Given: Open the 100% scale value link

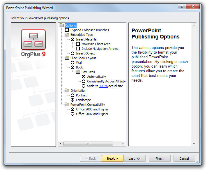Looking at the screenshot, I should click(x=103, y=86).
